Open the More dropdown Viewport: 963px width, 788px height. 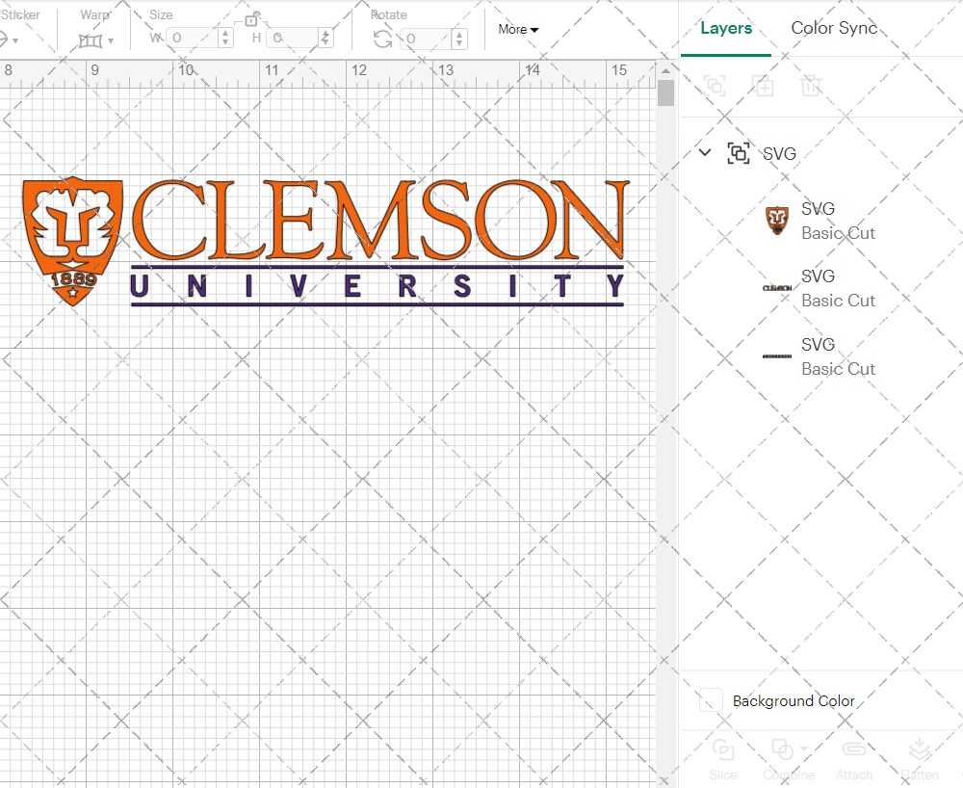coord(517,30)
